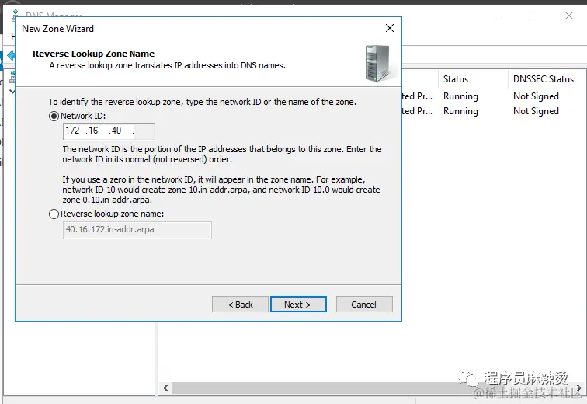Click the Reverse Lookup Zone Name heading
The height and width of the screenshot is (404, 587).
94,54
